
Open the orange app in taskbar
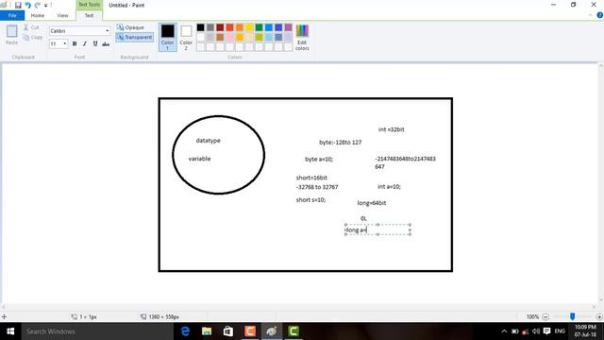tap(250, 331)
